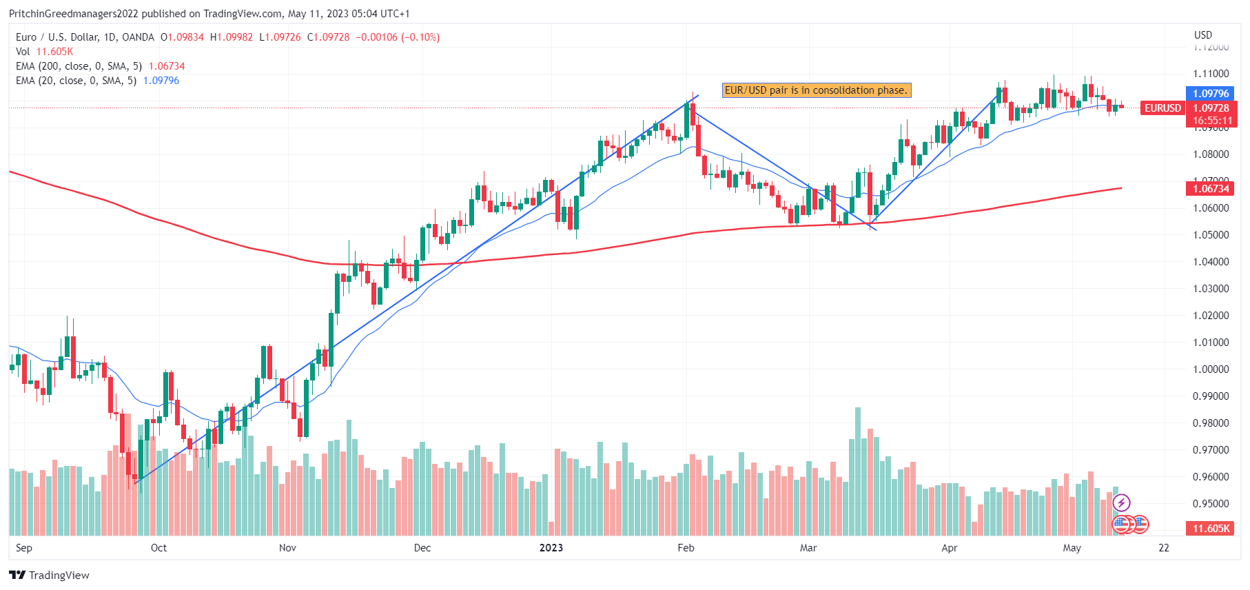1250x590 pixels.
Task: Click the open value O1.09834
Action: coord(182,37)
